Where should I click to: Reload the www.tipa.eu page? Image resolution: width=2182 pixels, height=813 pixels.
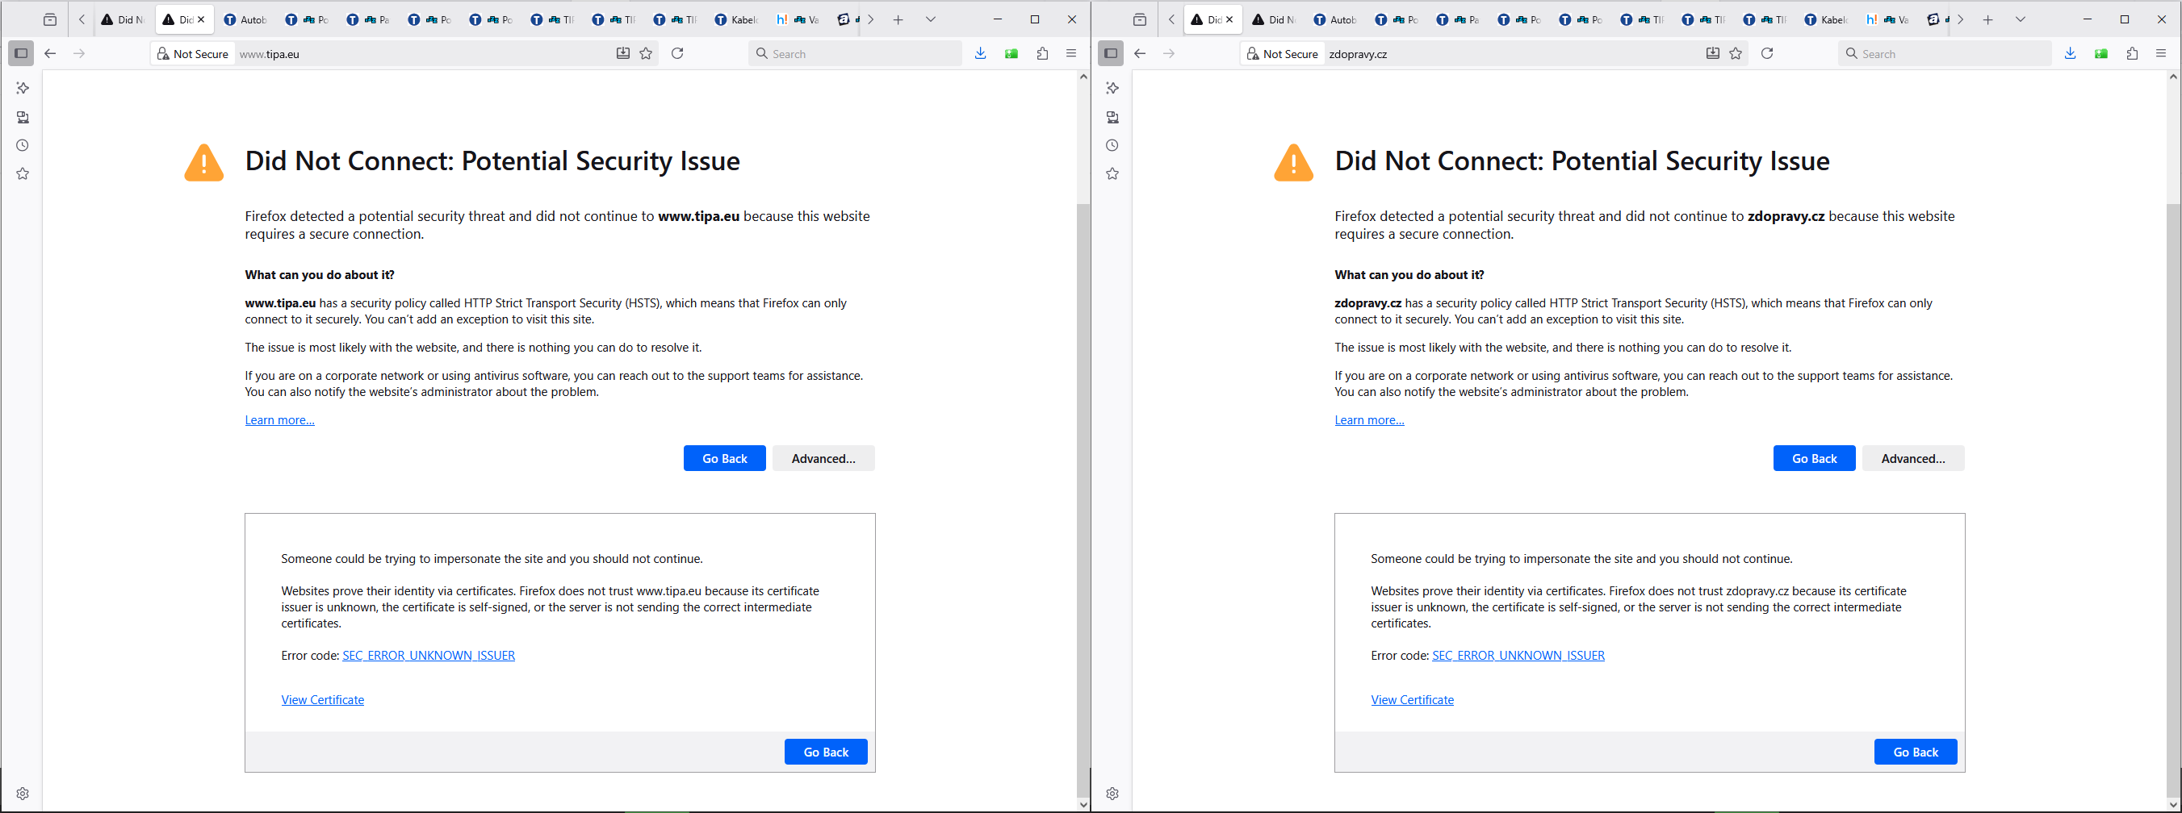tap(676, 53)
